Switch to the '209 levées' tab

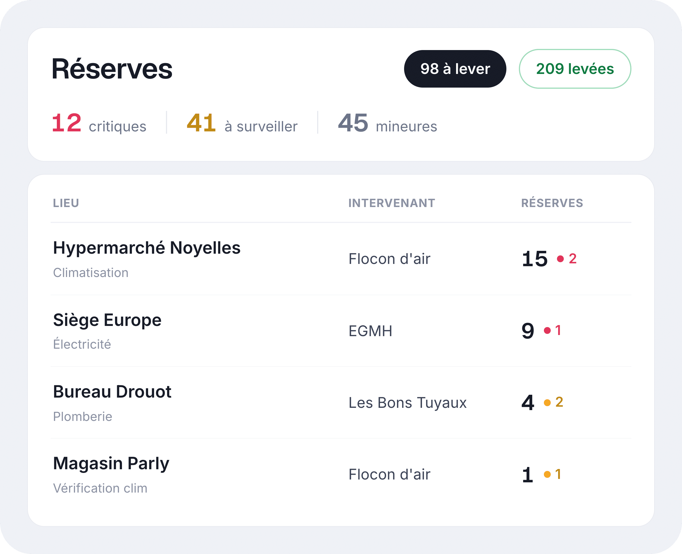(575, 69)
